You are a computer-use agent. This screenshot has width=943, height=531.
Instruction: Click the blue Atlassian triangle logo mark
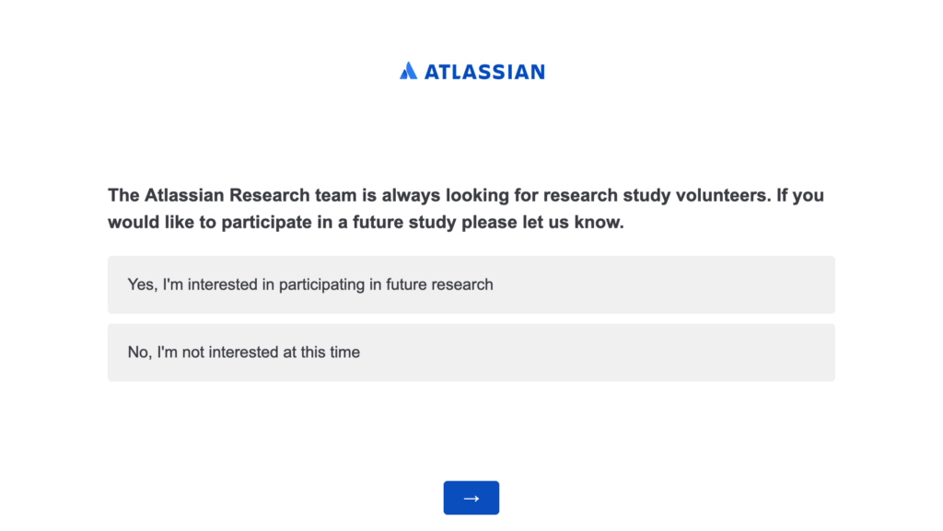pyautogui.click(x=408, y=71)
